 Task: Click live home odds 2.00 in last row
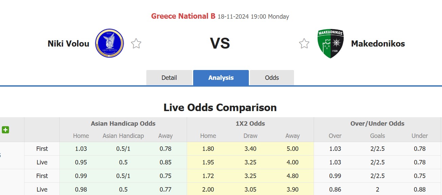click(208, 189)
